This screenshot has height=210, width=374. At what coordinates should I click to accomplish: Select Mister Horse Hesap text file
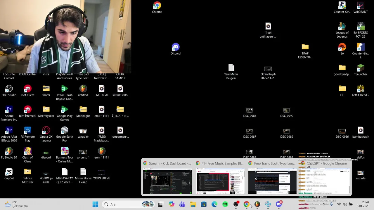point(83,176)
